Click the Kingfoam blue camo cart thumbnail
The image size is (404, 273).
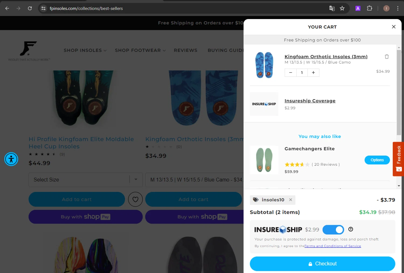[264, 65]
